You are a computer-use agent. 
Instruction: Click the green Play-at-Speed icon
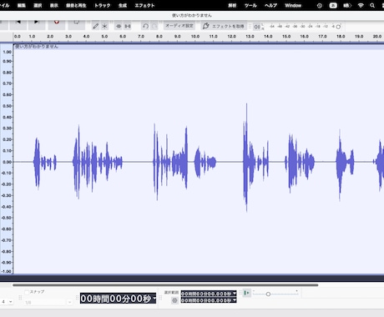pyautogui.click(x=246, y=293)
